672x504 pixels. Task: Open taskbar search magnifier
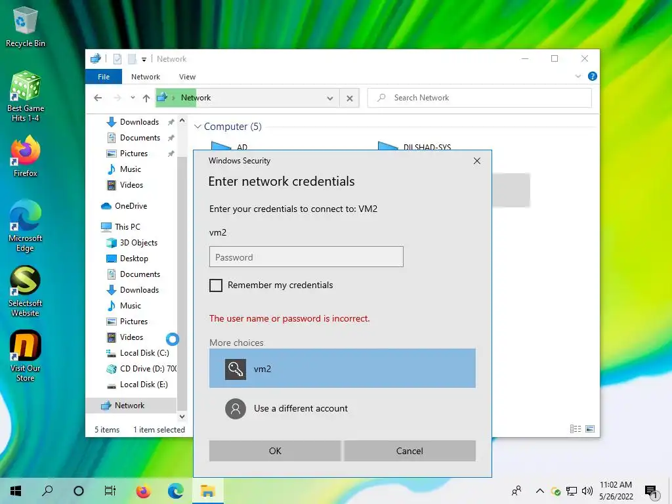coord(47,490)
